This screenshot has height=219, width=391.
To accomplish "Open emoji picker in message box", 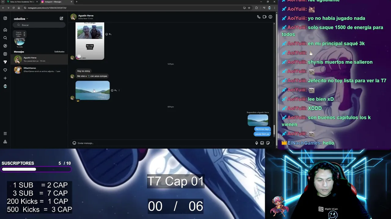I will 74,143.
